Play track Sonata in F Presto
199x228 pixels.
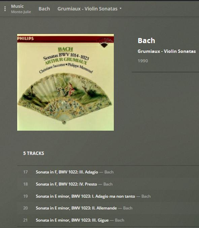pos(66,184)
